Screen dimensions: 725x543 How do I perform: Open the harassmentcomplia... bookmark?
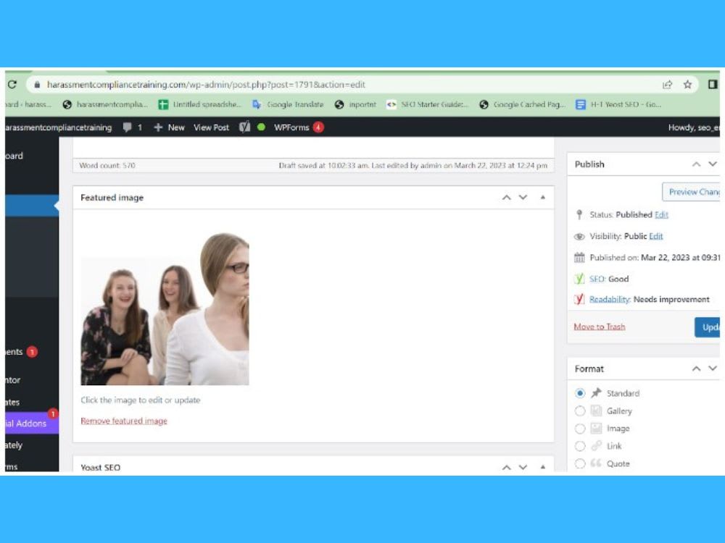(x=105, y=104)
